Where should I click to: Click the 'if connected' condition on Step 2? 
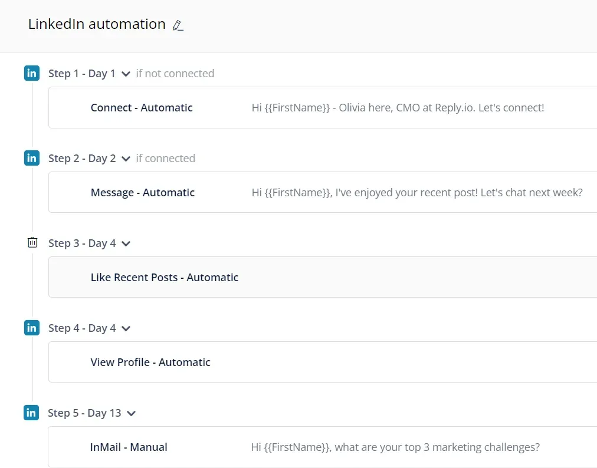point(165,159)
